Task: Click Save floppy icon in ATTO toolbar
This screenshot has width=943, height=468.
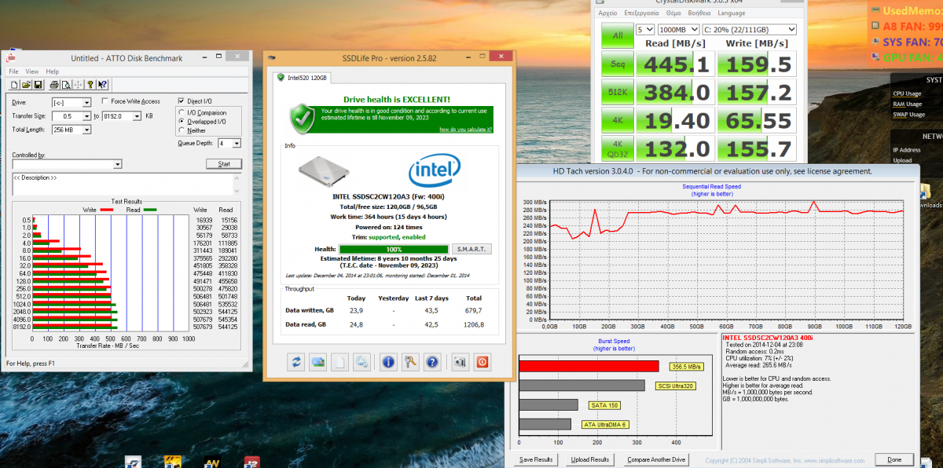Action: [38, 85]
